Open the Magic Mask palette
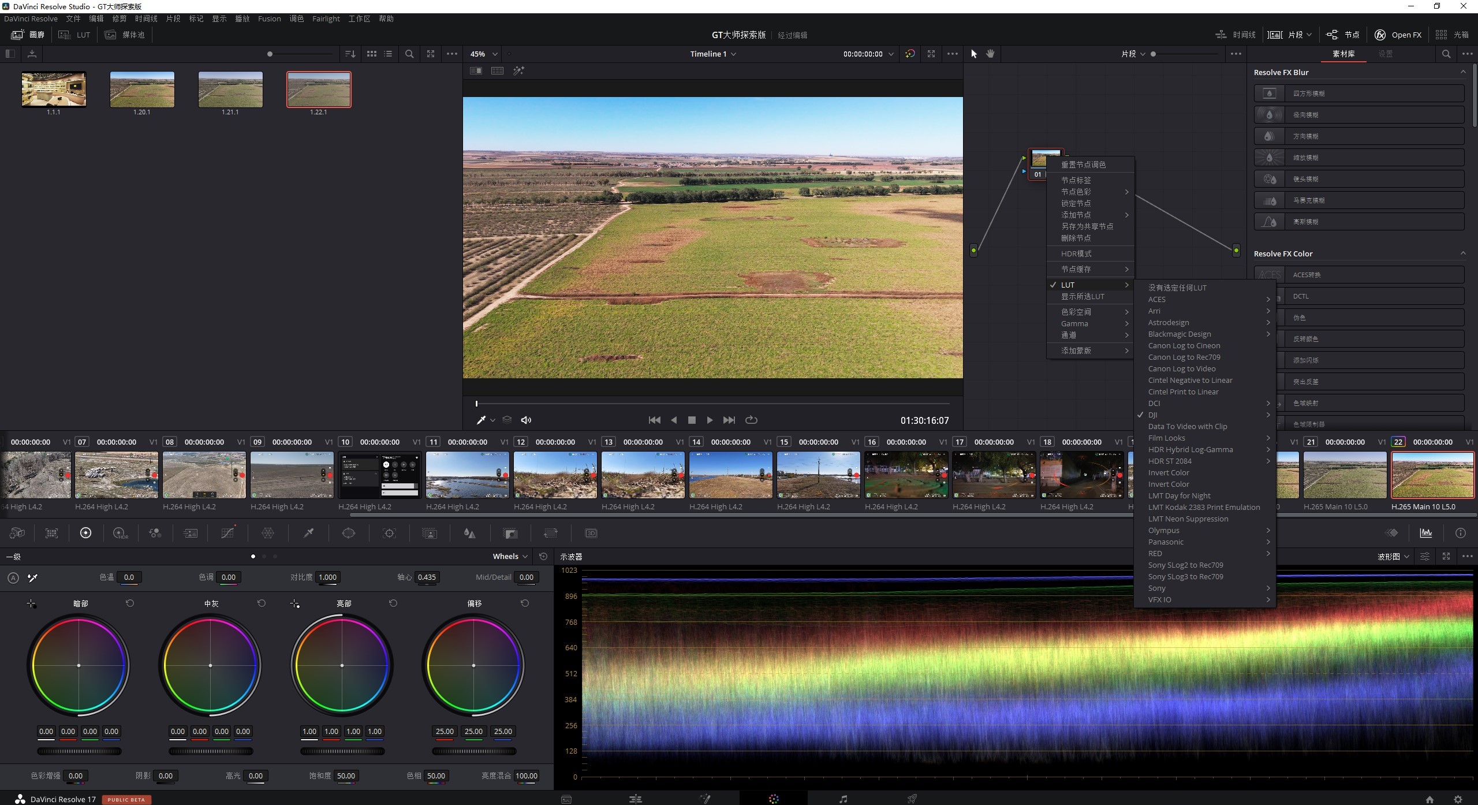 tap(430, 533)
